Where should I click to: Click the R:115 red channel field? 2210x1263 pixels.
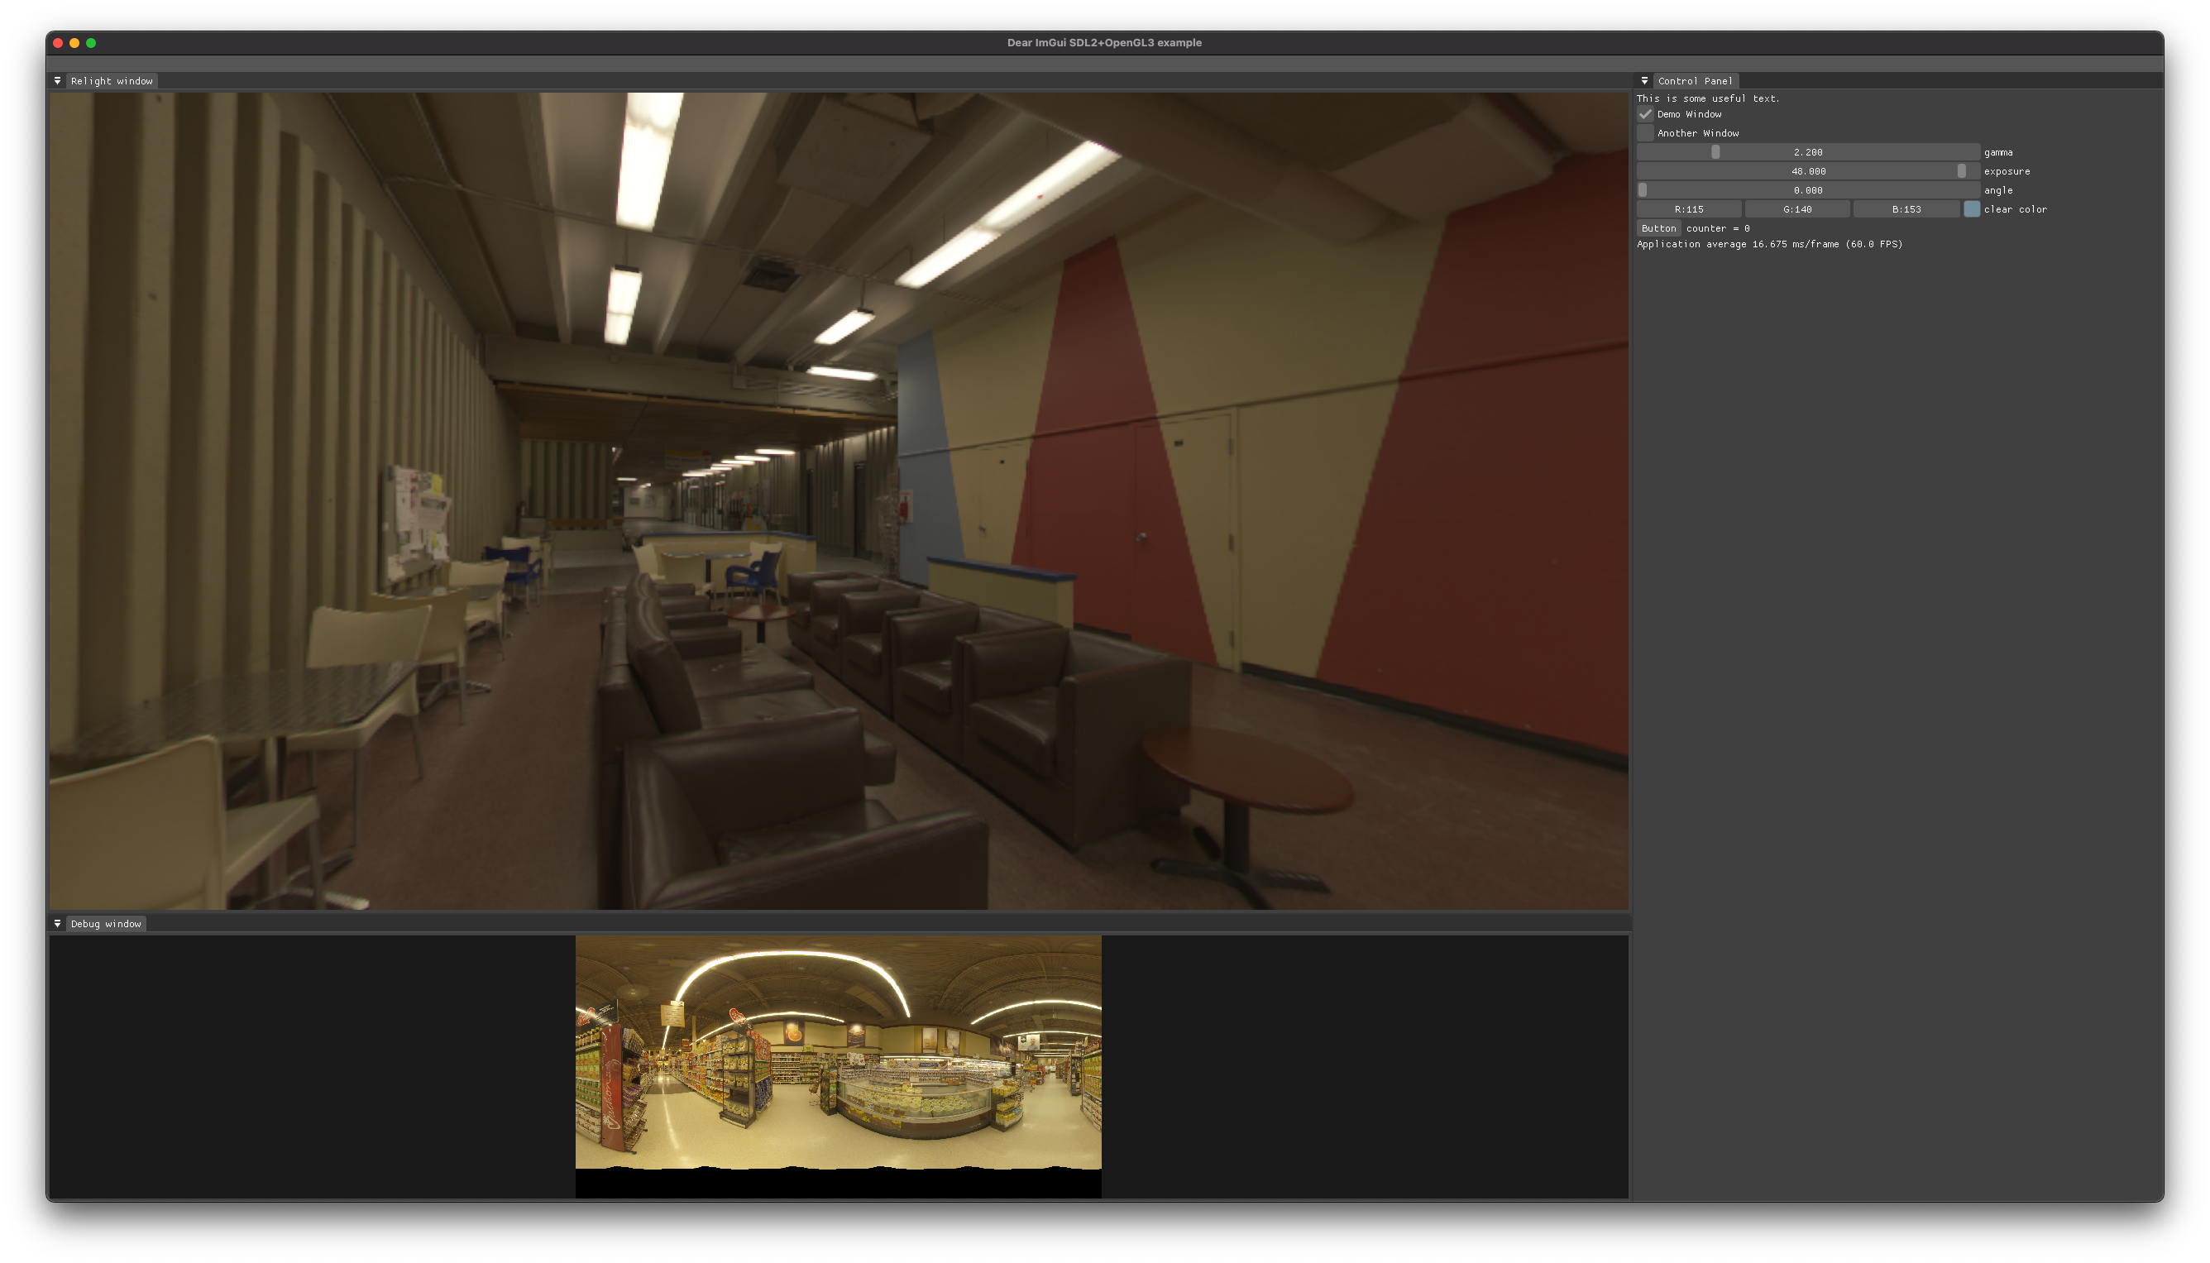pos(1689,210)
